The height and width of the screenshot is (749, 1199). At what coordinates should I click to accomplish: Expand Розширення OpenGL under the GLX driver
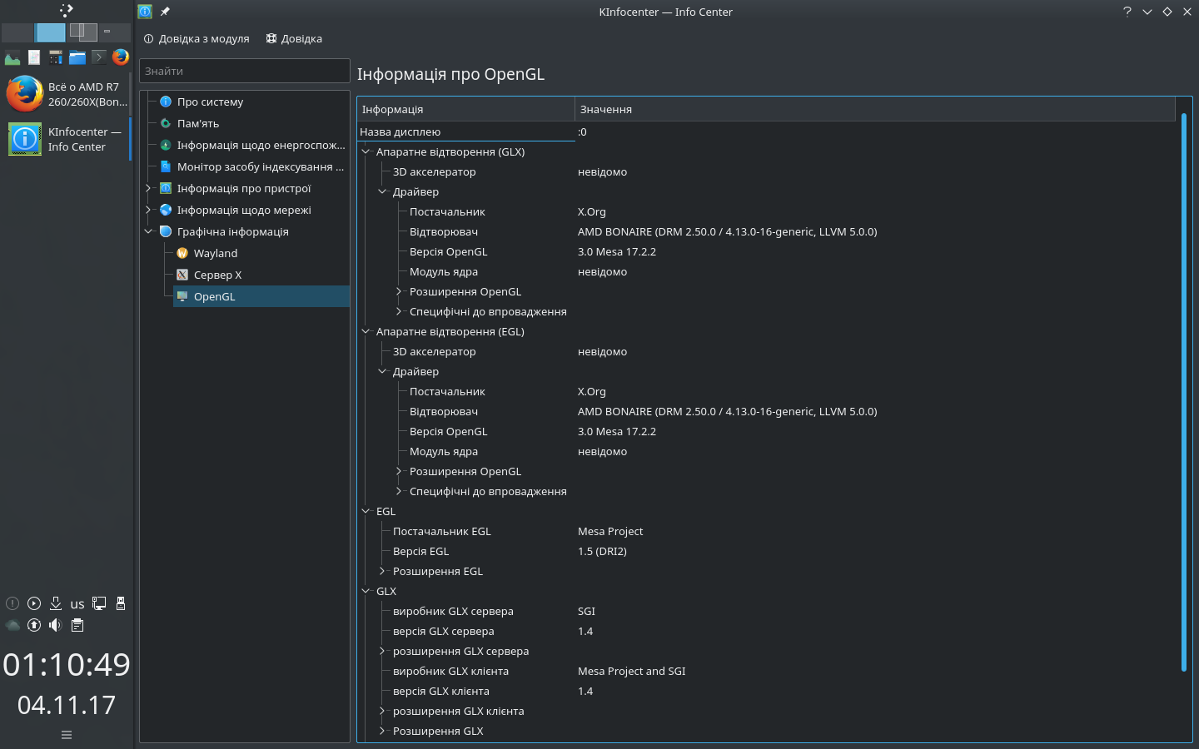[399, 292]
